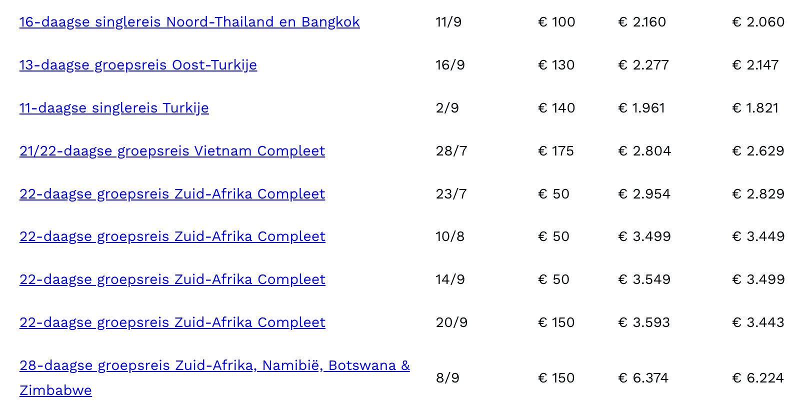Open Zuid-Afrika Compleet link in the 20/9 row
This screenshot has height=409, width=801.
point(172,322)
